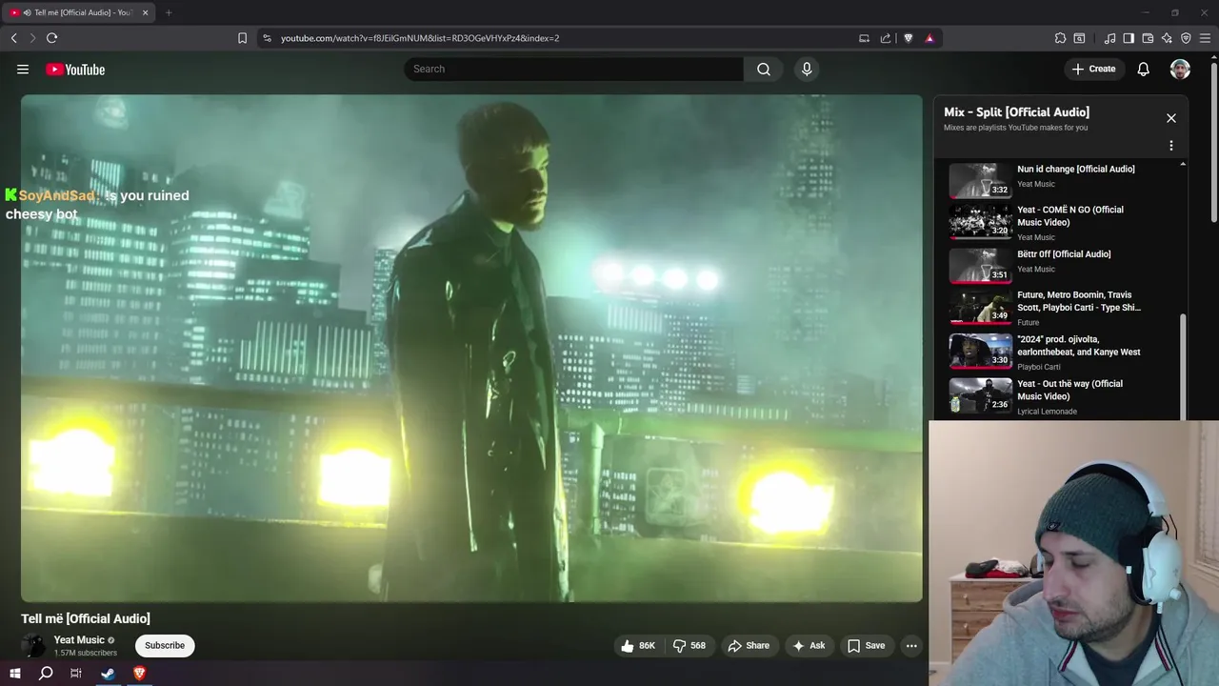Bookmark this page in the browser
The width and height of the screenshot is (1219, 686).
(242, 38)
